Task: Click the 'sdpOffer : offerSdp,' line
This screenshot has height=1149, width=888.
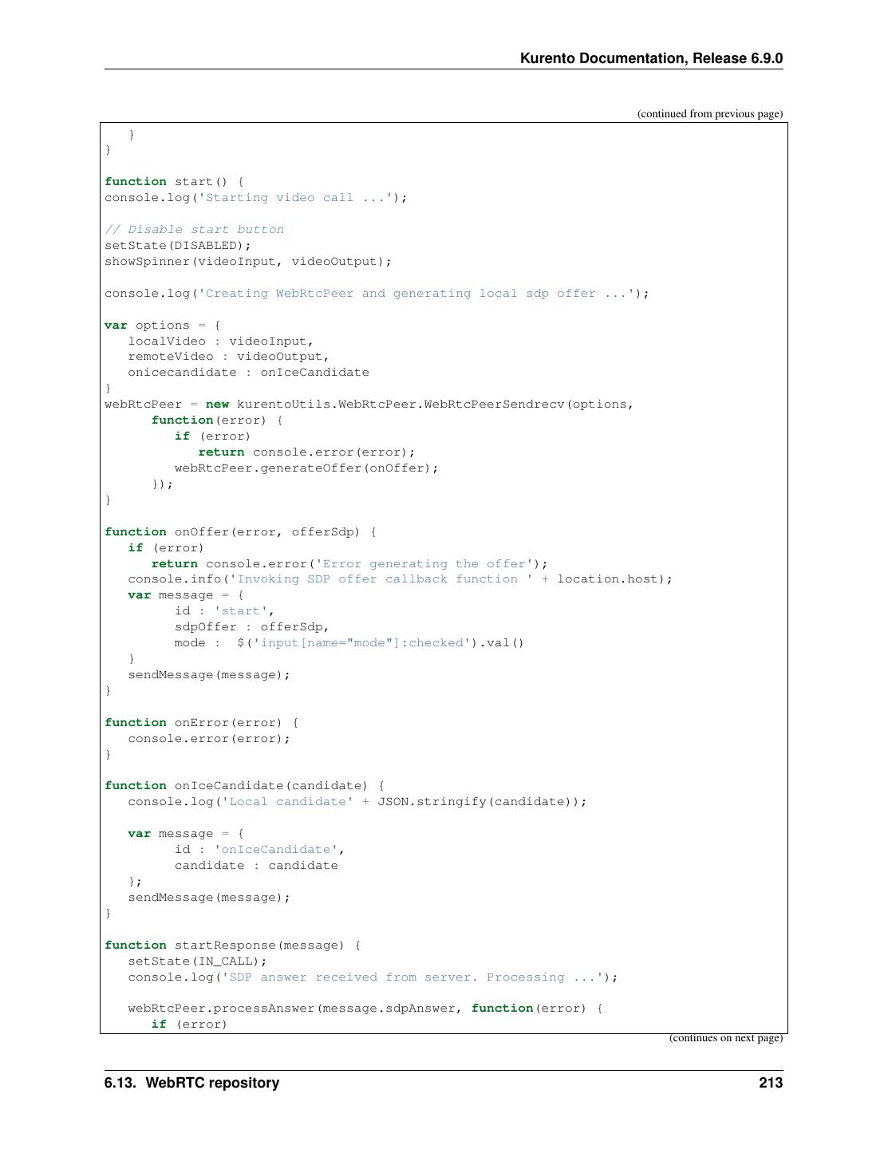Action: click(x=252, y=627)
